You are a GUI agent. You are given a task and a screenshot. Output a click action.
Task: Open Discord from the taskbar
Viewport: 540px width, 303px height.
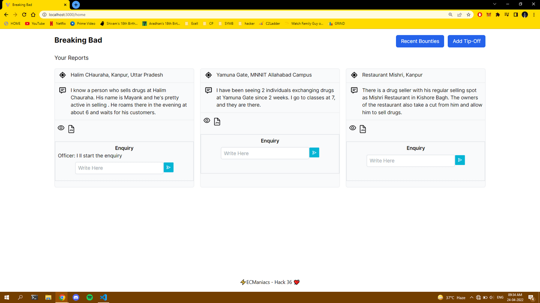tap(76, 297)
